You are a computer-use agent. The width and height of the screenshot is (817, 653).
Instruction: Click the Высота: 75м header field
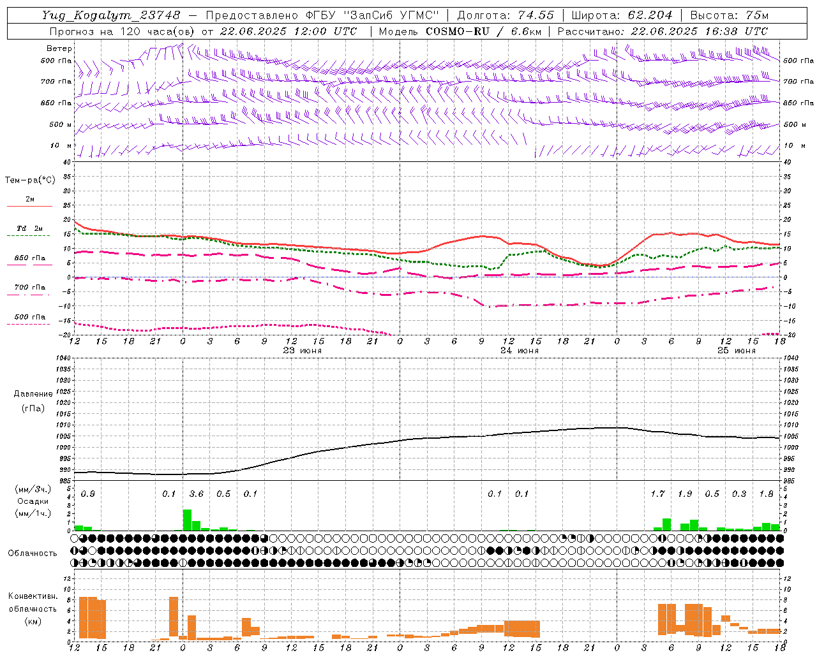point(730,15)
